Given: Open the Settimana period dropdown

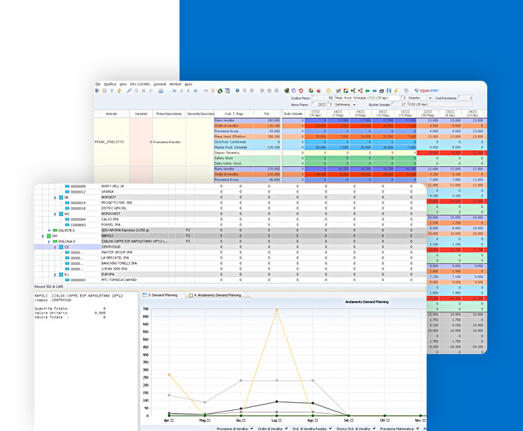Looking at the screenshot, I should pos(354,105).
